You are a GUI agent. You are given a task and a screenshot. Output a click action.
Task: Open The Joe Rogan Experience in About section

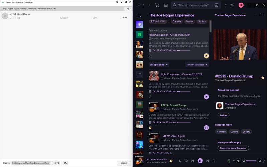240,104
